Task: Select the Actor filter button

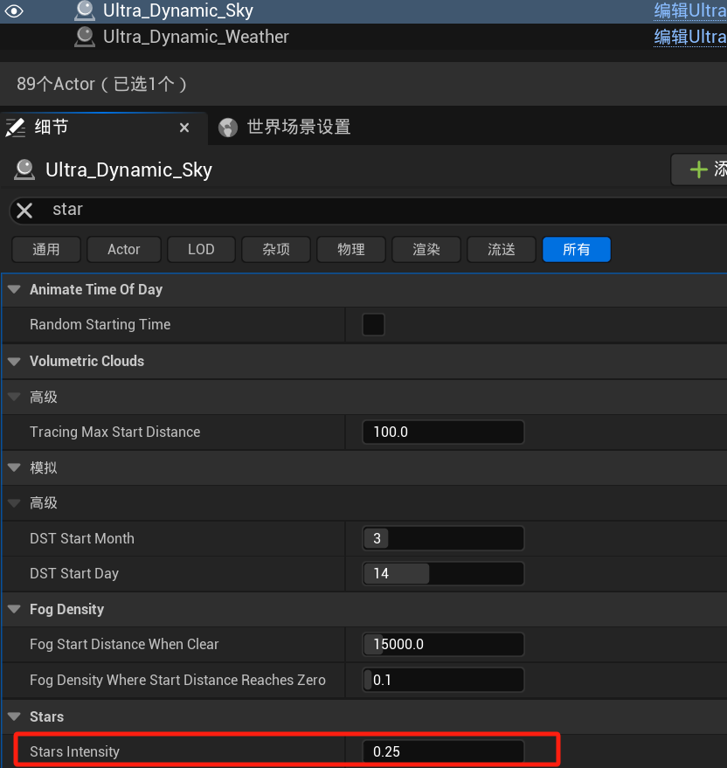Action: tap(124, 250)
